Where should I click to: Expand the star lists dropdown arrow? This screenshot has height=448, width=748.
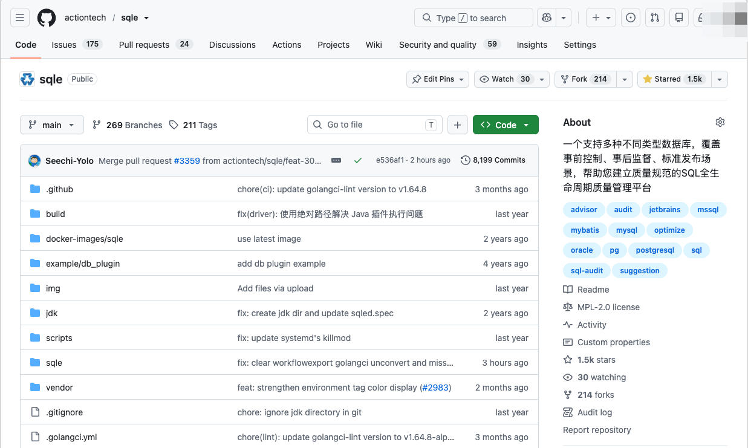tap(719, 79)
